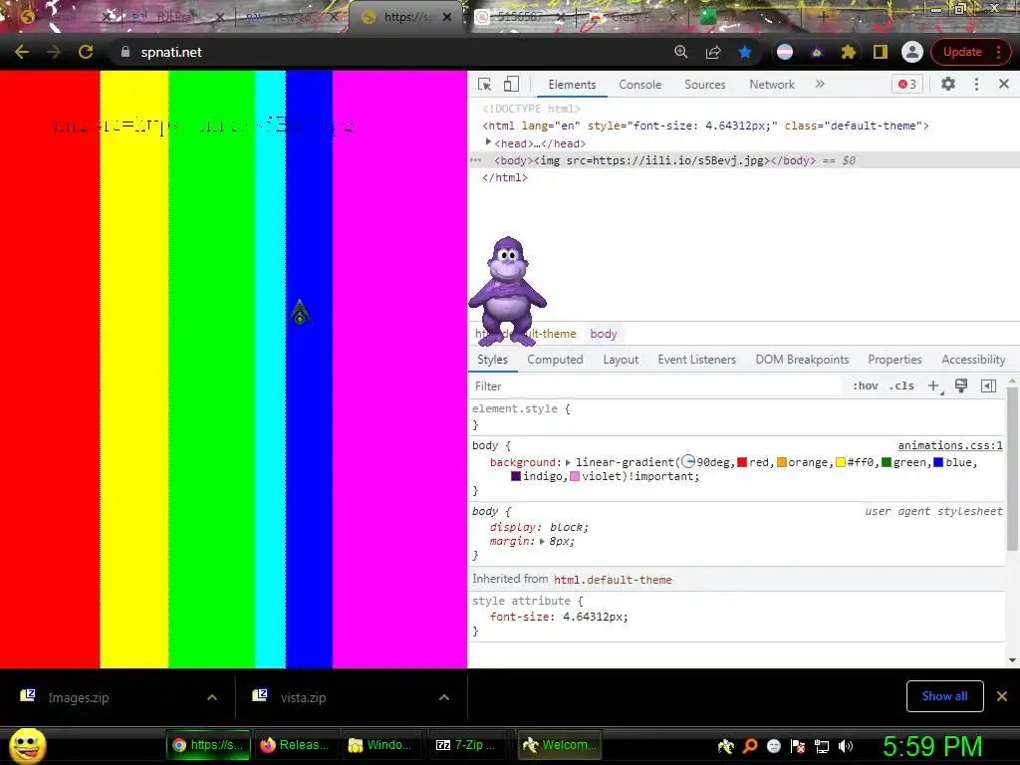Open the vista.zip download options chevron
The image size is (1020, 765).
click(x=444, y=697)
